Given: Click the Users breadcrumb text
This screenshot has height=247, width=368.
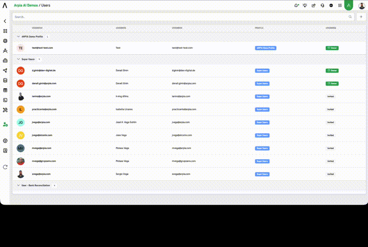Looking at the screenshot, I should [46, 6].
